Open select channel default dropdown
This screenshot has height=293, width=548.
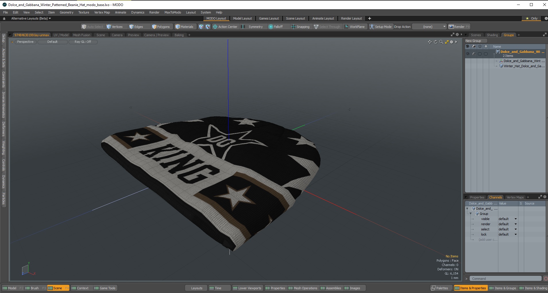508,229
